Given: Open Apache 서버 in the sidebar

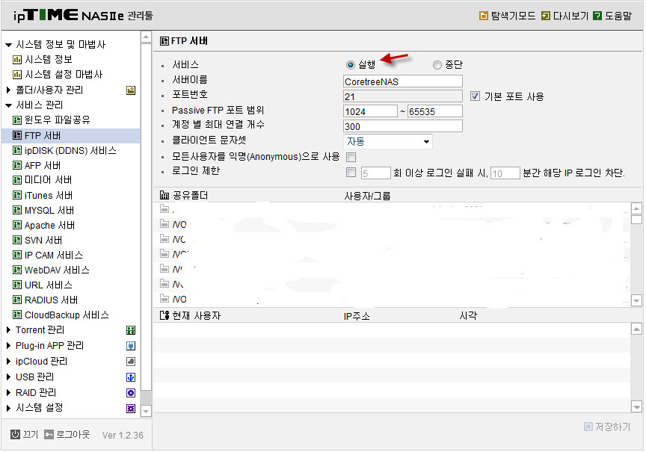Looking at the screenshot, I should click(49, 226).
